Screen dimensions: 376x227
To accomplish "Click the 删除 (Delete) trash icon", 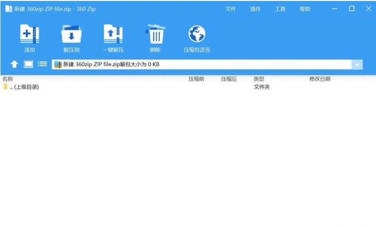I will point(155,35).
